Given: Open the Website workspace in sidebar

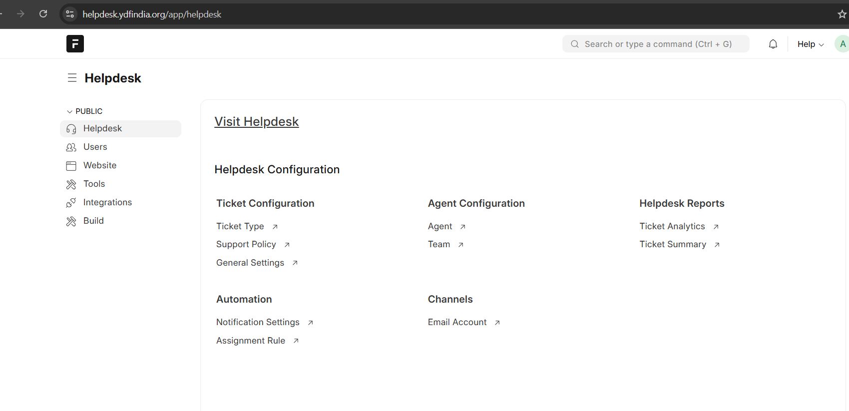Looking at the screenshot, I should pyautogui.click(x=99, y=165).
